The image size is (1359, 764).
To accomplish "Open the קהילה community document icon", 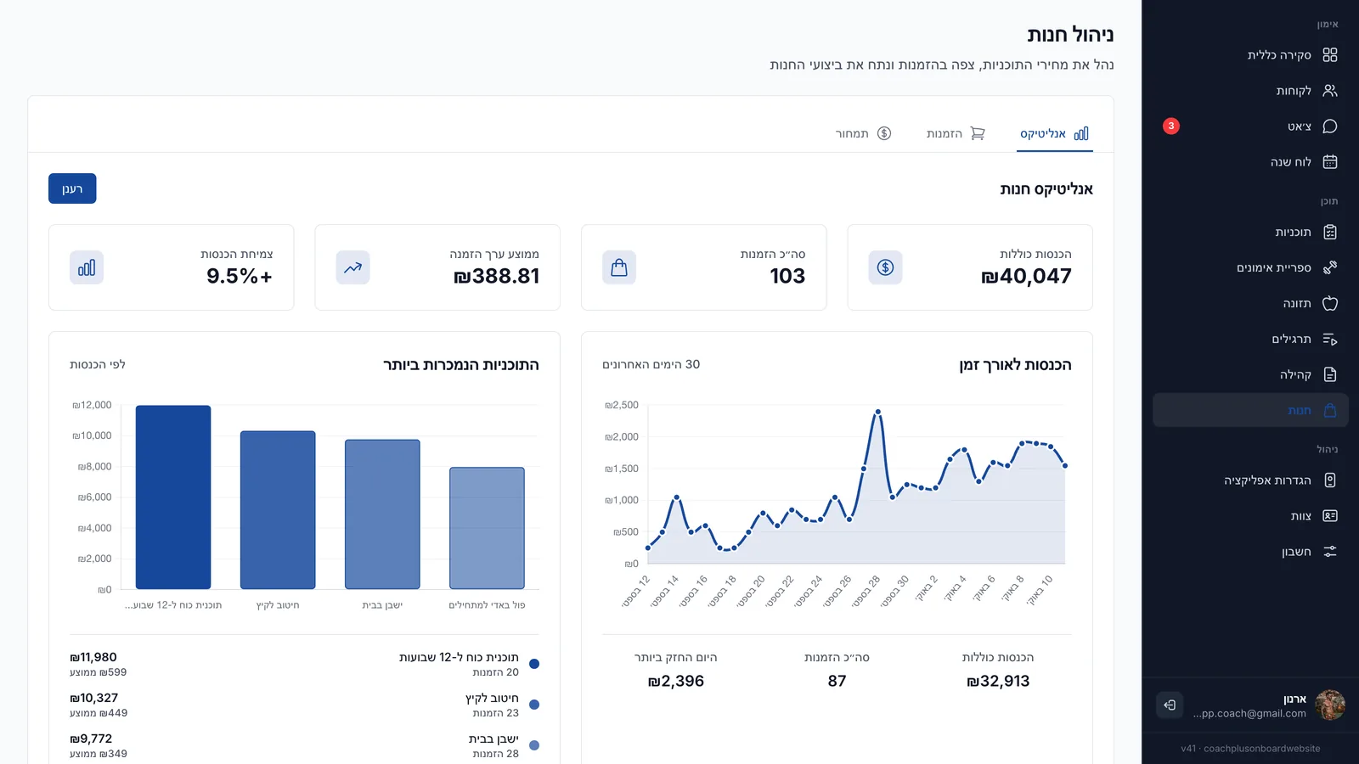I will tap(1330, 375).
